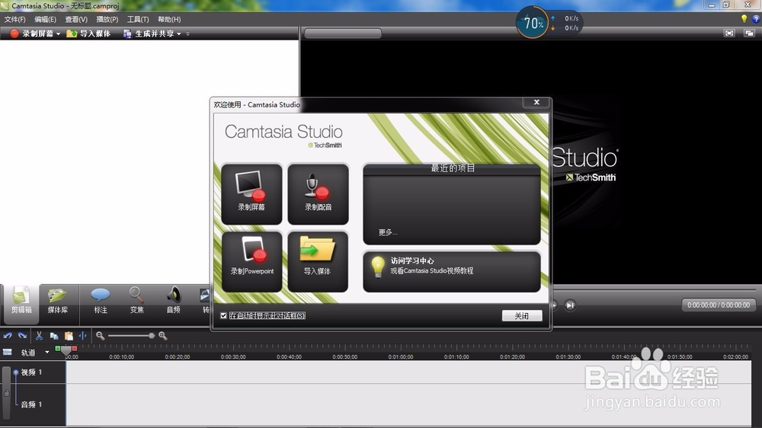Click the green selection start marker
762x428 pixels.
[58, 348]
